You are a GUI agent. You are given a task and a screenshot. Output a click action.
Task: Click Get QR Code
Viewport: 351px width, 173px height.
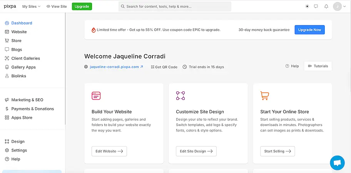point(164,67)
